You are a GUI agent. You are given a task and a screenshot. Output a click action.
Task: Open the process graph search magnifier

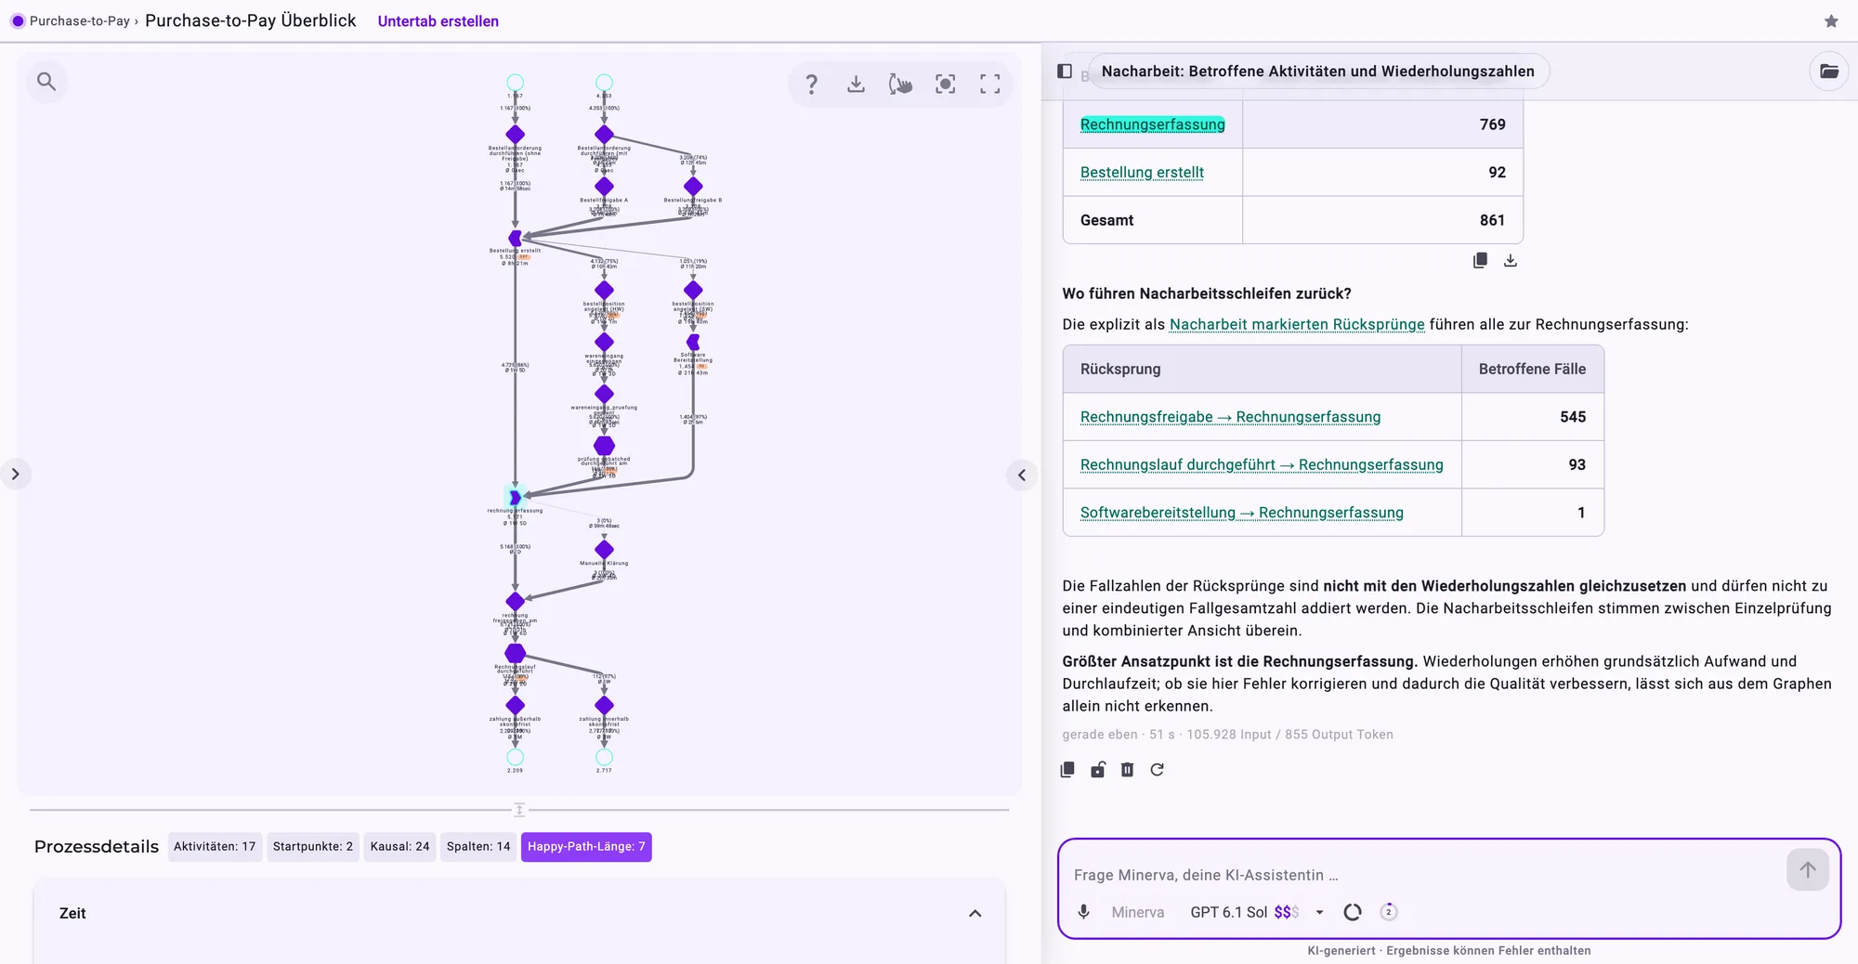[x=46, y=82]
